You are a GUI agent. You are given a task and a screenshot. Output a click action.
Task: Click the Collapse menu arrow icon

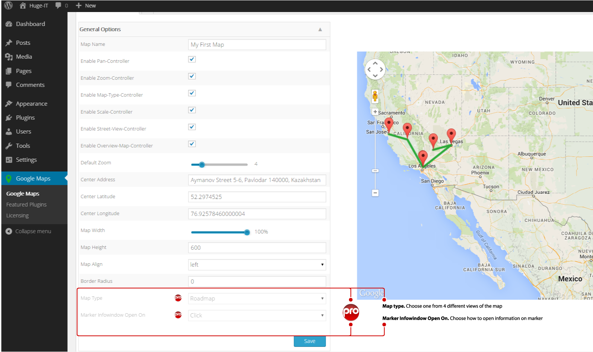tap(9, 231)
